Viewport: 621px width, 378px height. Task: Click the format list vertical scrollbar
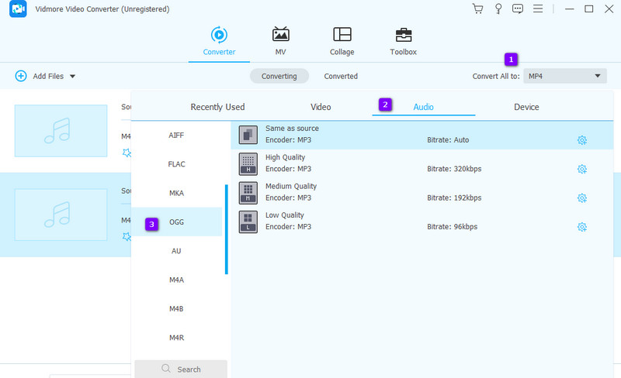pos(227,229)
